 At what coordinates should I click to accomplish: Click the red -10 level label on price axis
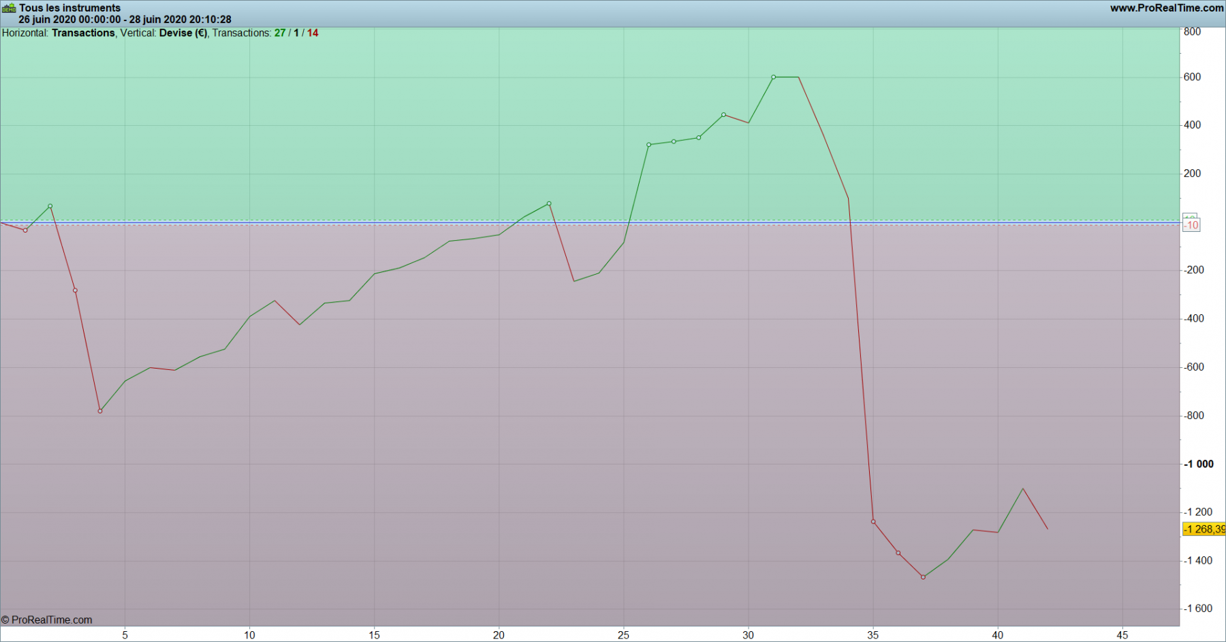[x=1191, y=225]
